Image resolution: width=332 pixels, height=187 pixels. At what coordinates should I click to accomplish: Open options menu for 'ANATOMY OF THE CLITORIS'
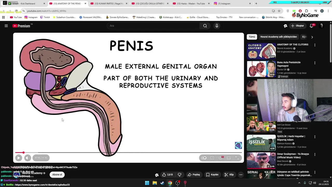tap(315, 45)
